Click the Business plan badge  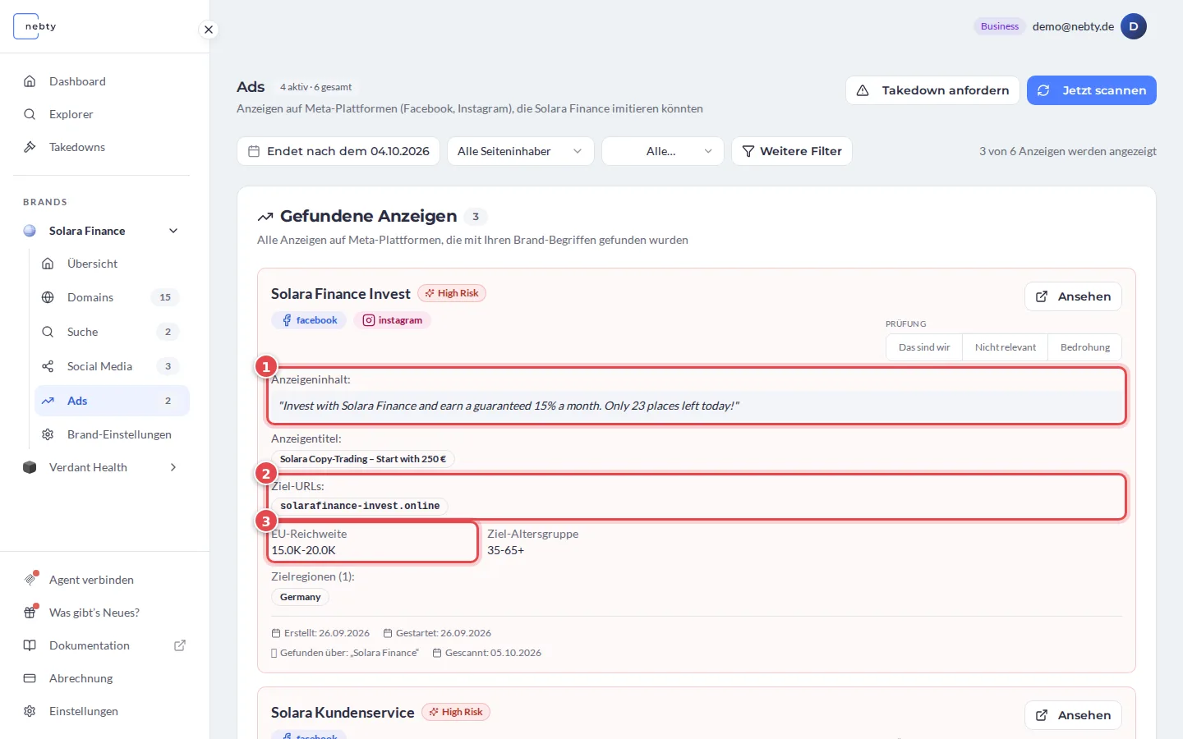[1000, 26]
